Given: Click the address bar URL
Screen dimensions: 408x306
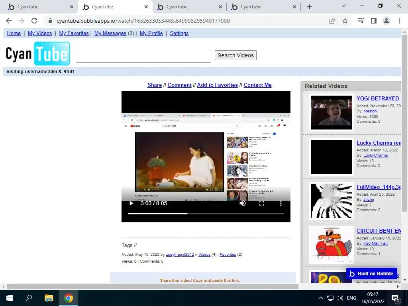Looking at the screenshot, I should coord(143,21).
